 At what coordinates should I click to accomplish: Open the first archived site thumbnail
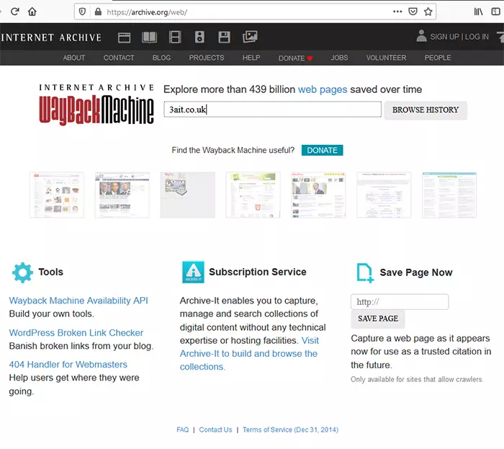(x=57, y=195)
